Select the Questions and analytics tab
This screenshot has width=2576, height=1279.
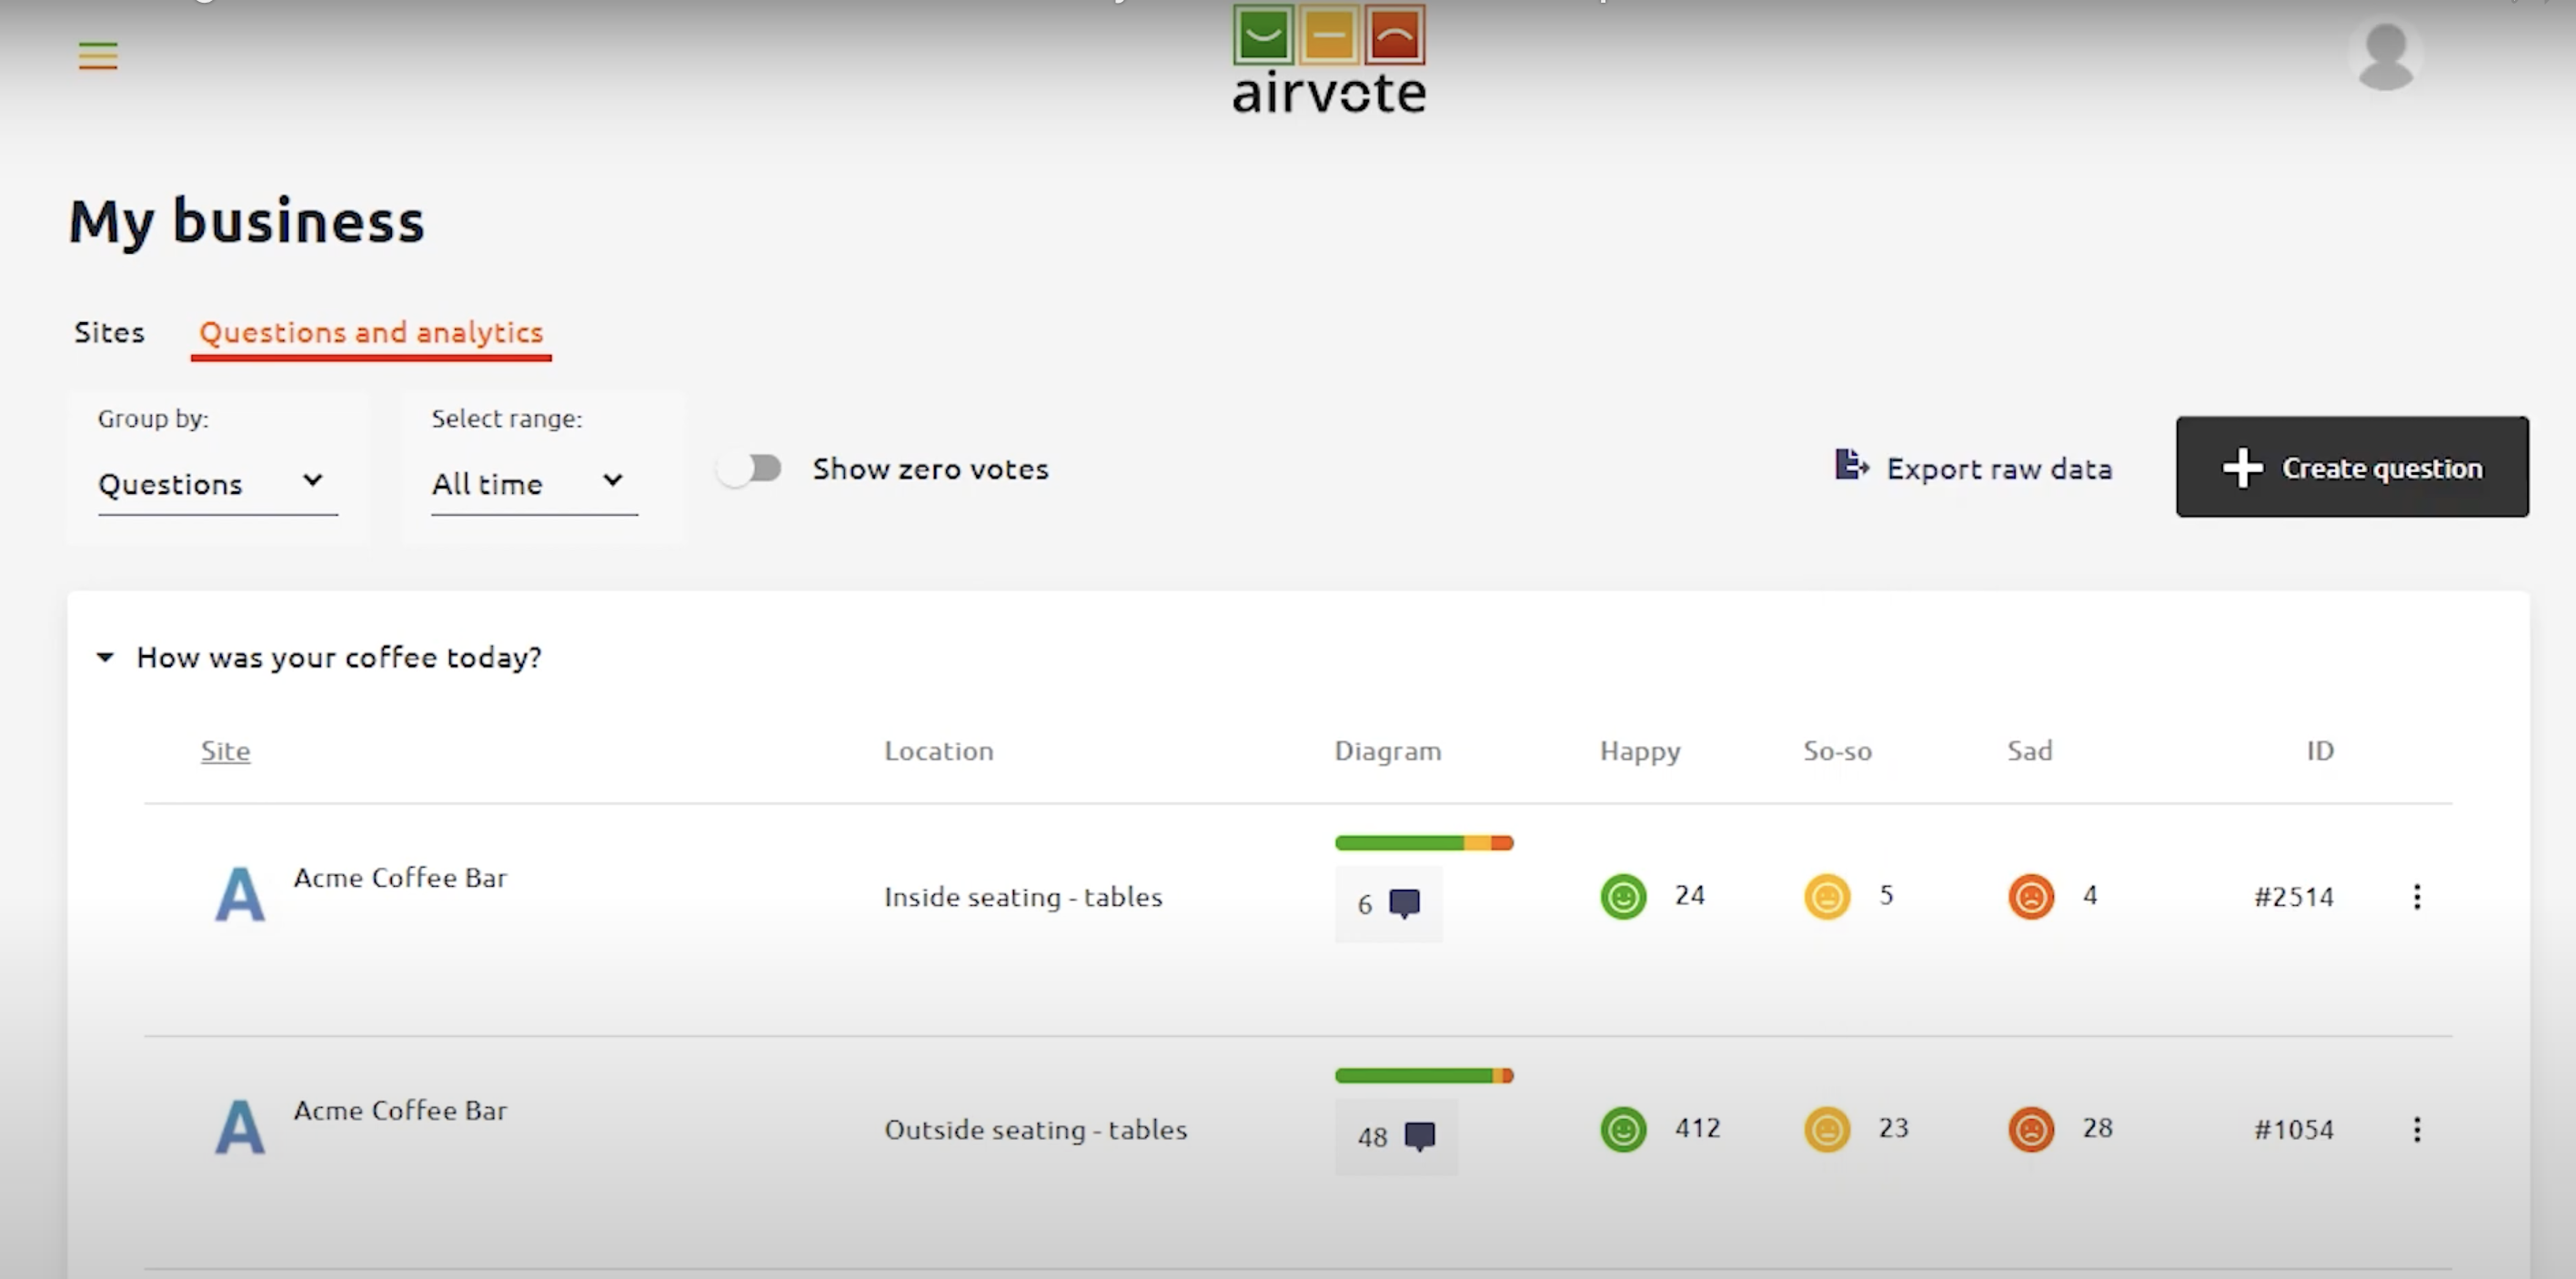(370, 333)
